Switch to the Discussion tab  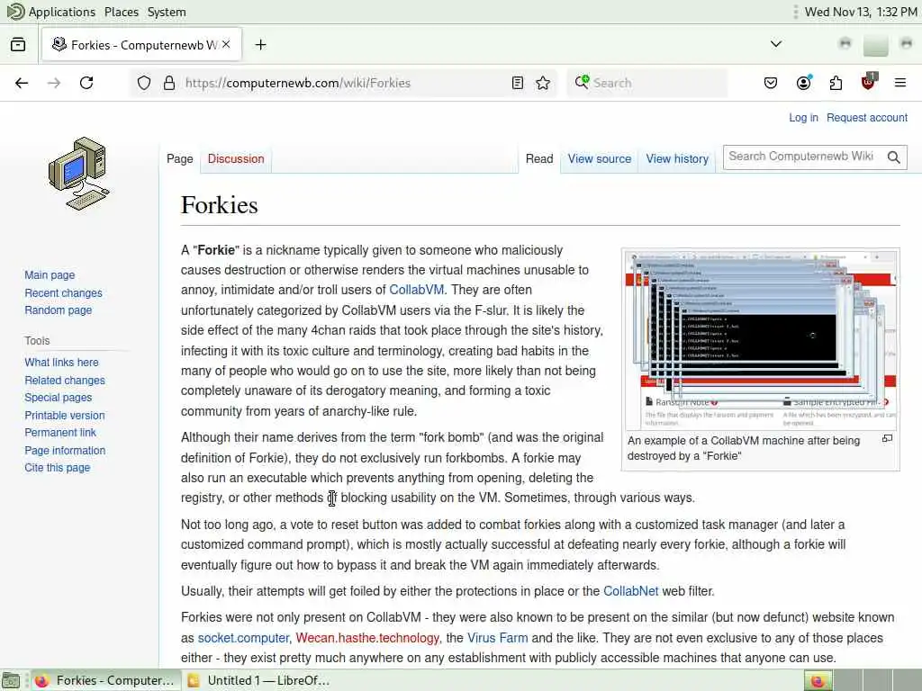236,158
